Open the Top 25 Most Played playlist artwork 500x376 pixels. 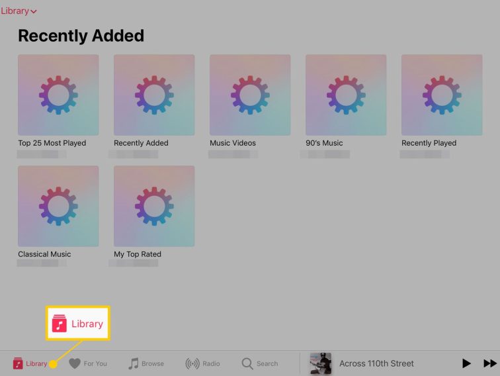point(58,95)
